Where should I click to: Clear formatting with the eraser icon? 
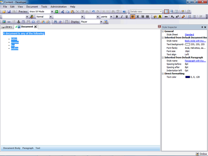pos(183,17)
